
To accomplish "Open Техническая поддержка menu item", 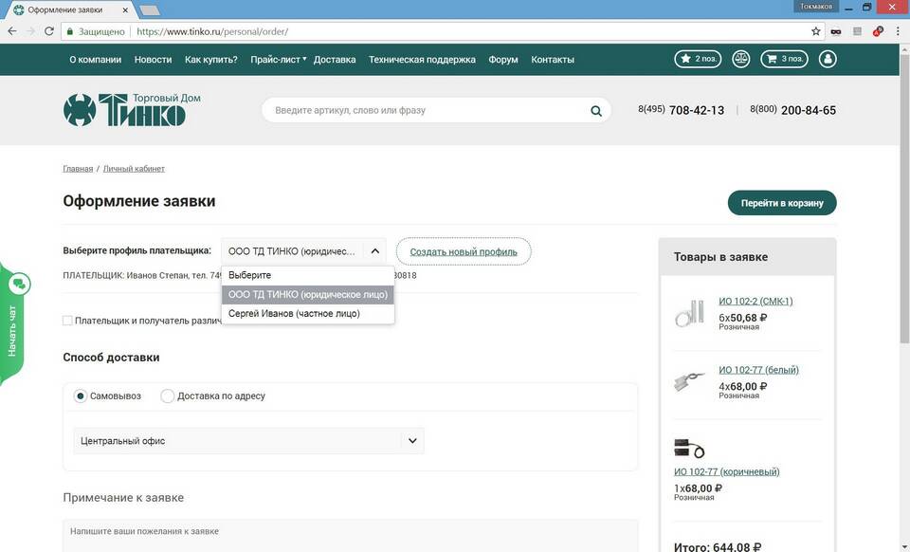I will [x=422, y=59].
